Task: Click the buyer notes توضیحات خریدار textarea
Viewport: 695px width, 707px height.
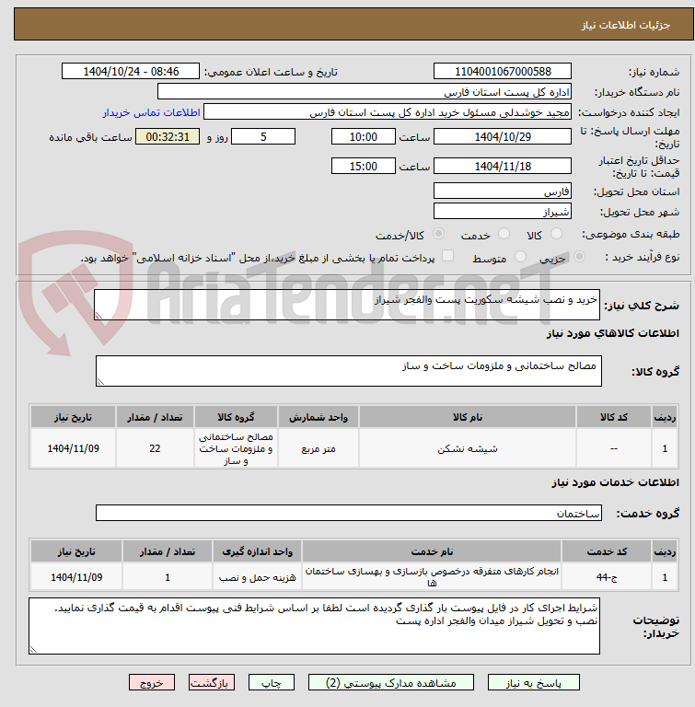Action: click(x=314, y=626)
